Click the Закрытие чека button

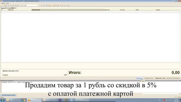[x=160, y=78]
